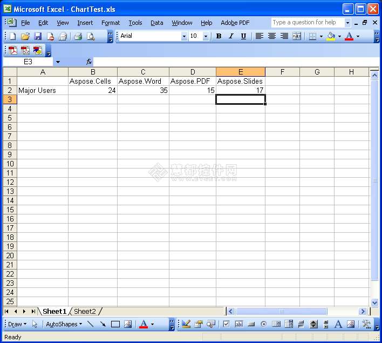Toggle Italic formatting
The width and height of the screenshot is (382, 343).
tap(231, 36)
